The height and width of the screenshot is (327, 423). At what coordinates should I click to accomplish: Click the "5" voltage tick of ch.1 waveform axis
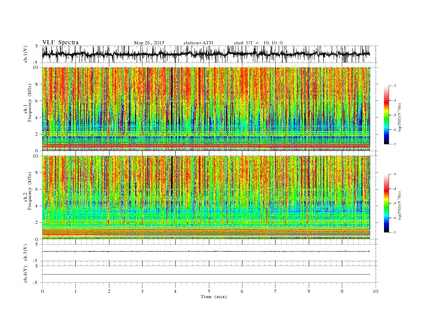coord(37,46)
